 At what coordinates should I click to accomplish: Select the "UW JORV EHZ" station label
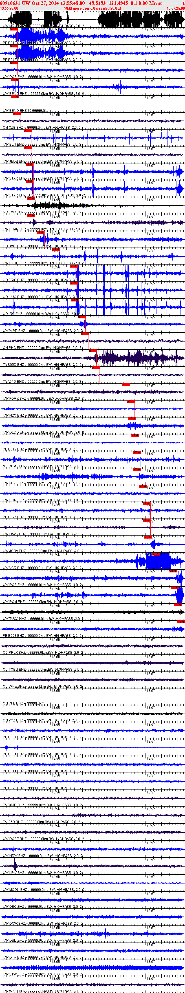(15, 552)
